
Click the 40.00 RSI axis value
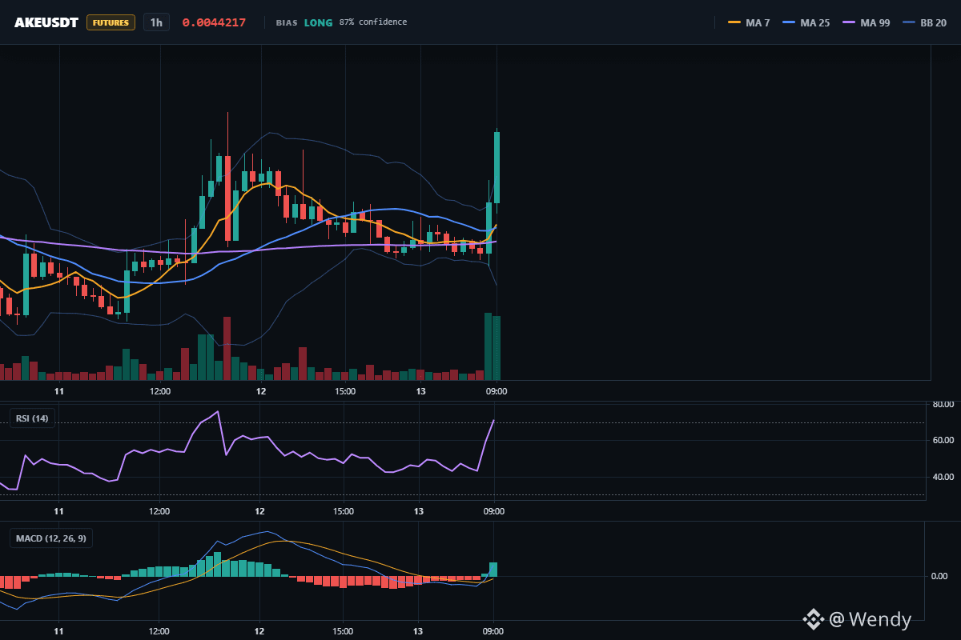[x=943, y=477]
